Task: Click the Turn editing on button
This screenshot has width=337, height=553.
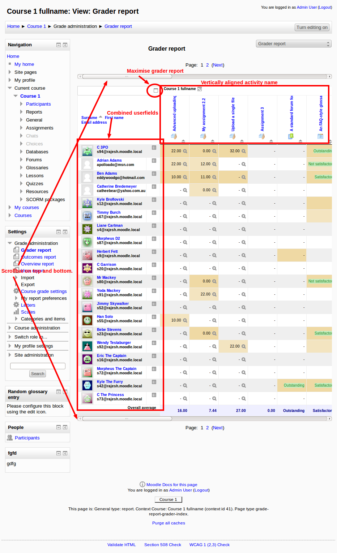Action: (x=312, y=27)
